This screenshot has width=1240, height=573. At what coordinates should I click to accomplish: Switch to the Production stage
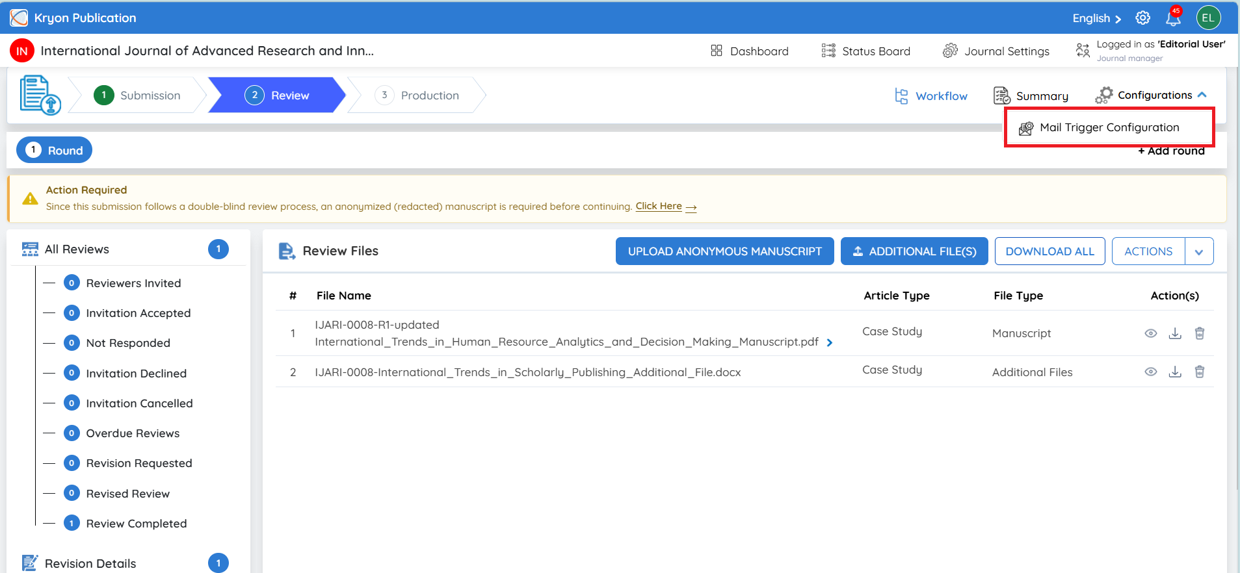[417, 95]
